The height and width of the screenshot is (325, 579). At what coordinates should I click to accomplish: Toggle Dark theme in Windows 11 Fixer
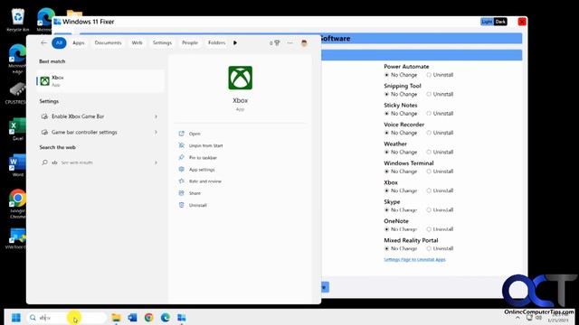[x=500, y=22]
